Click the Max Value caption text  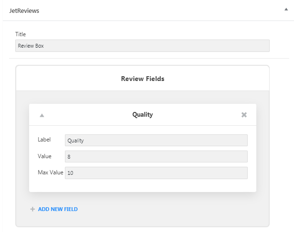(x=51, y=172)
